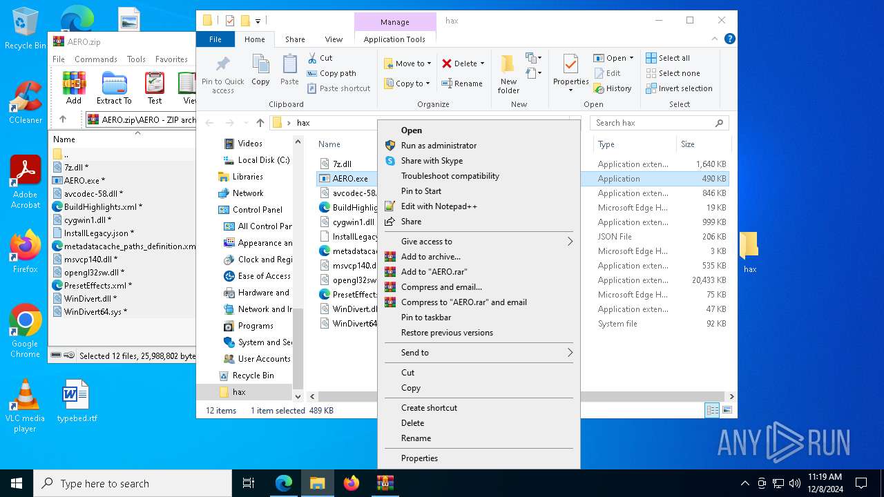The width and height of the screenshot is (884, 497).
Task: Open the Copy to dropdown
Action: click(407, 84)
